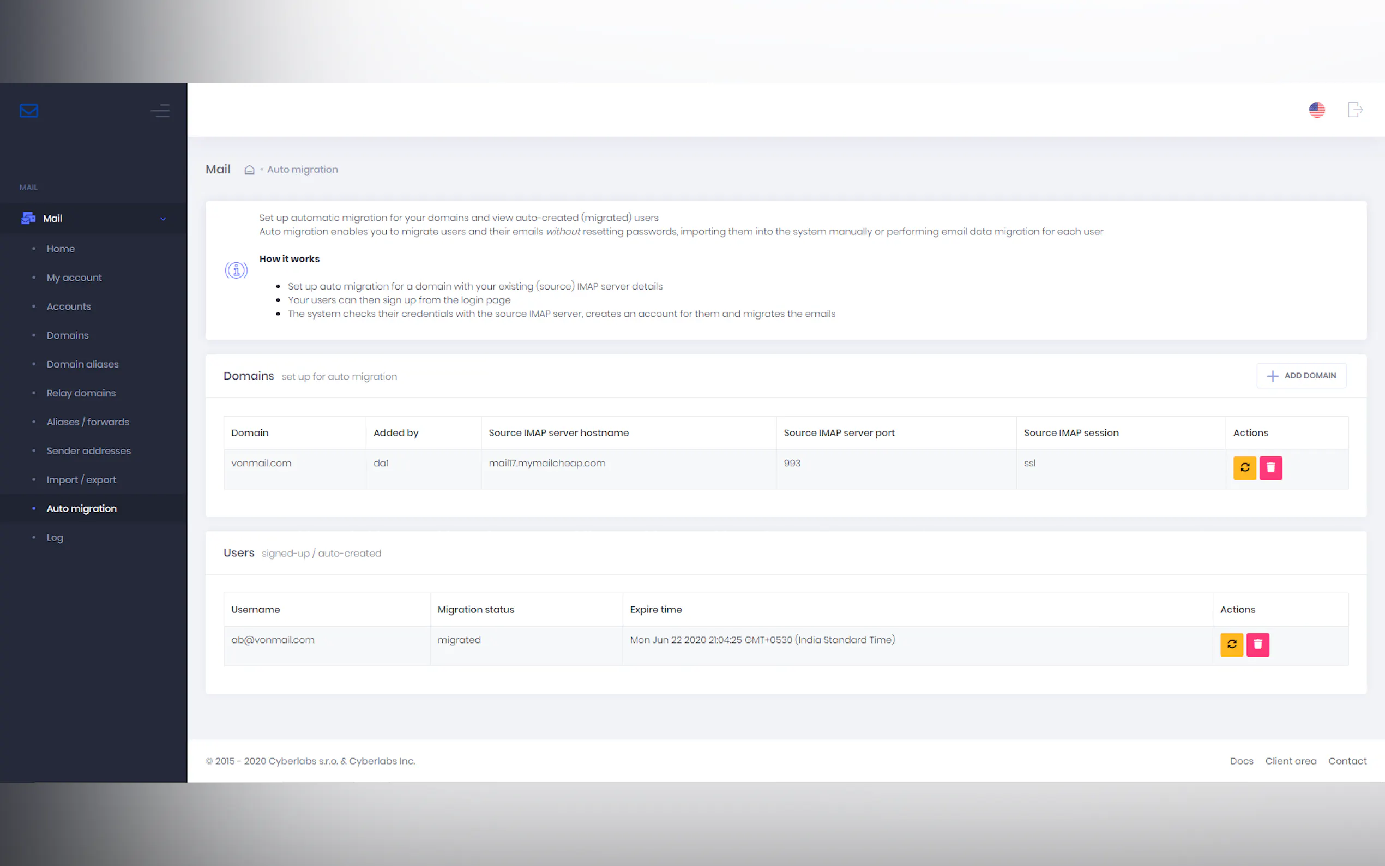Open the US flag language selector
The height and width of the screenshot is (866, 1385).
[1317, 110]
